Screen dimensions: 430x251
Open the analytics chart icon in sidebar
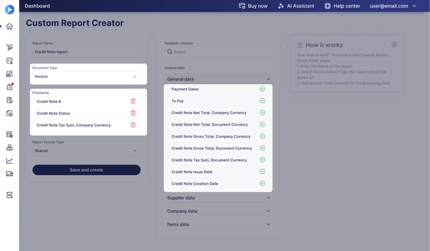tap(10, 161)
